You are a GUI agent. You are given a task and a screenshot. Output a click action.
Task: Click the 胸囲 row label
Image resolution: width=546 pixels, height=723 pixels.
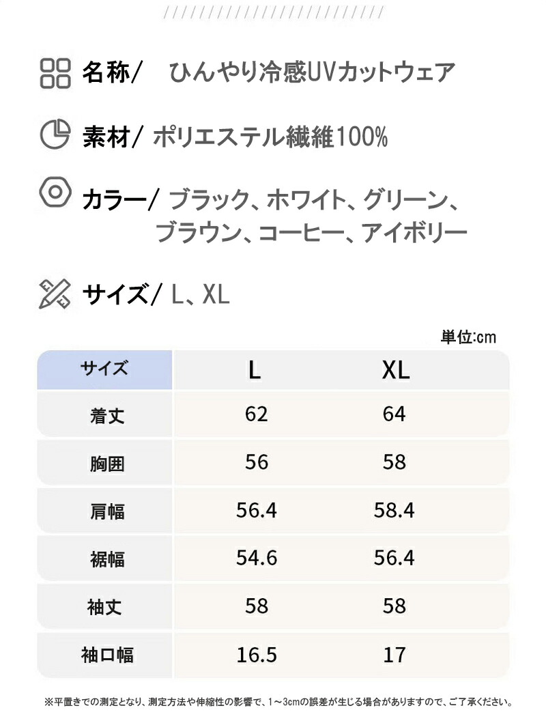coord(106,464)
